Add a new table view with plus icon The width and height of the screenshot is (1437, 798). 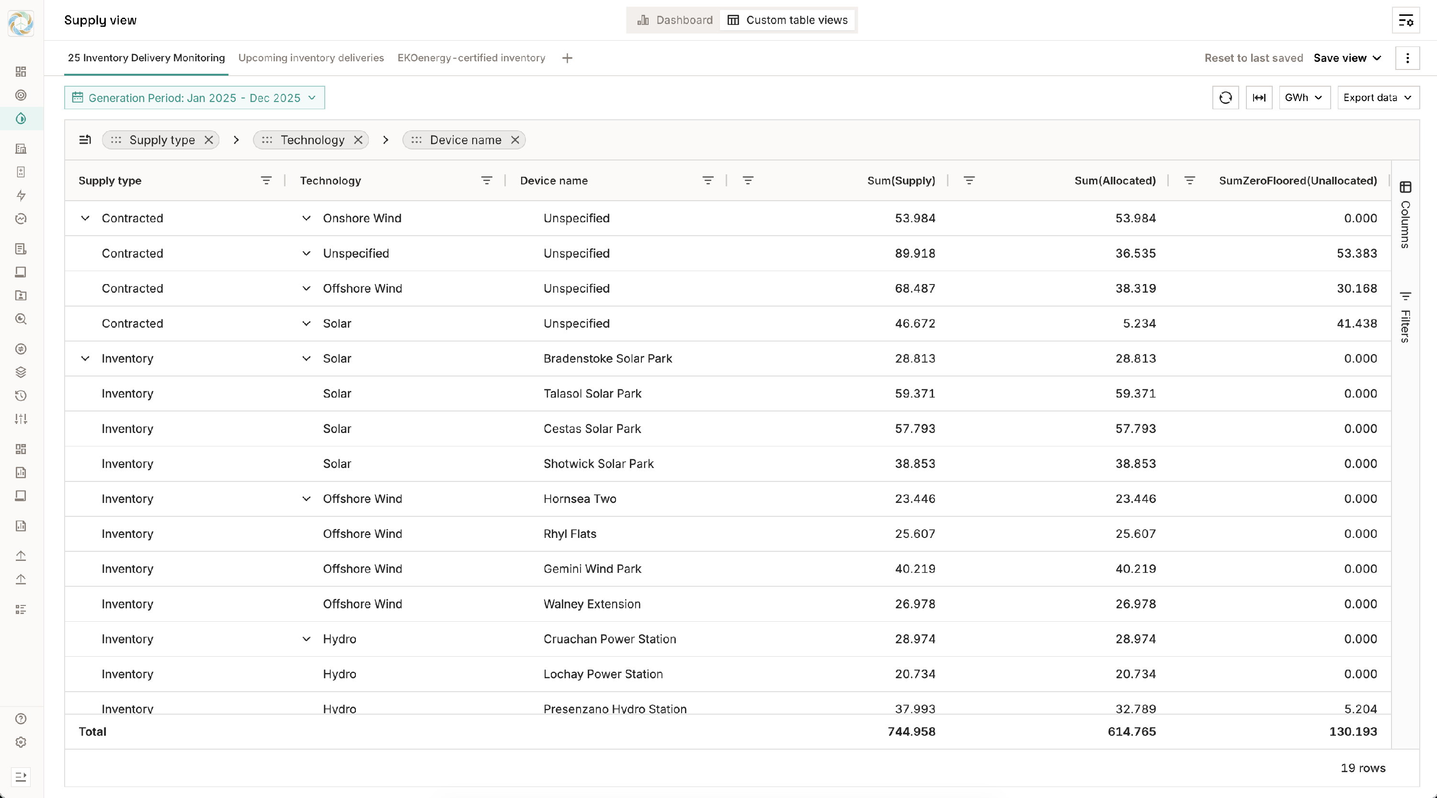tap(567, 58)
